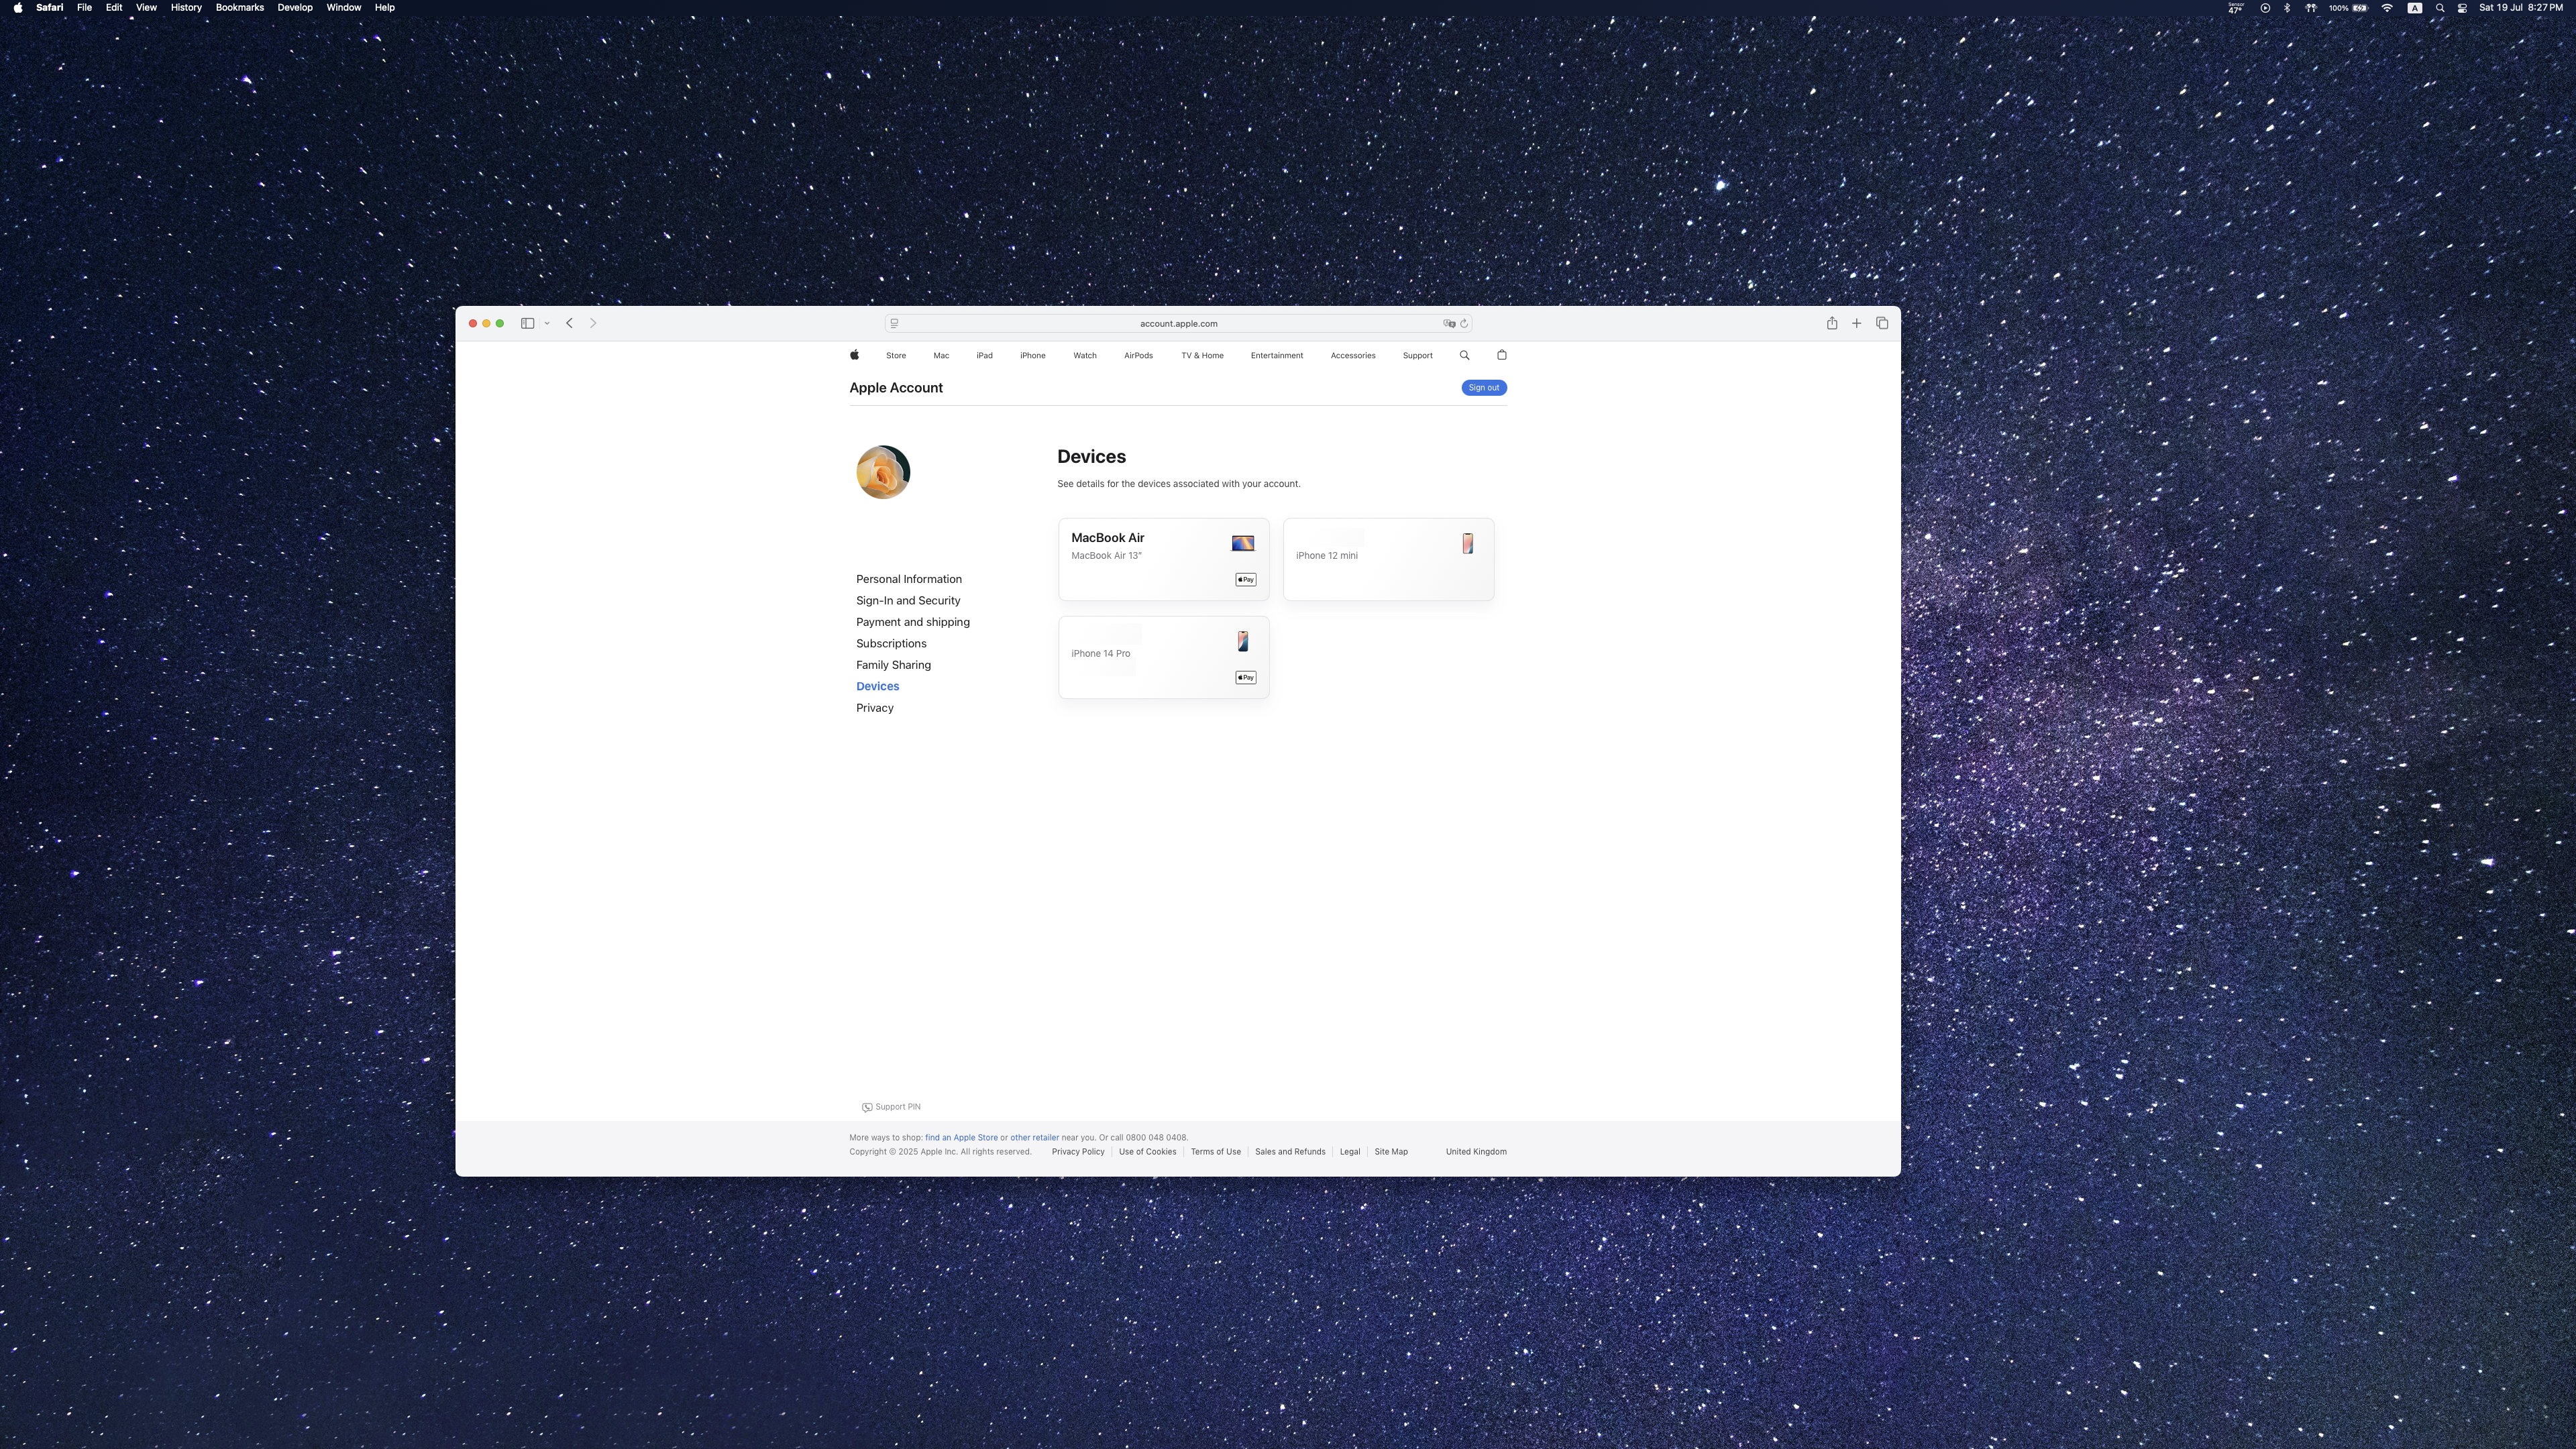The width and height of the screenshot is (2576, 1449).
Task: Go back using the toolbar back arrow
Action: pos(569,323)
